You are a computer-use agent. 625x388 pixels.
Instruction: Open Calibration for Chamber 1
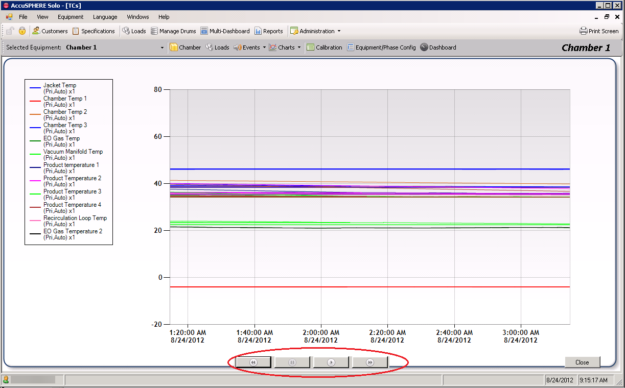click(x=324, y=47)
